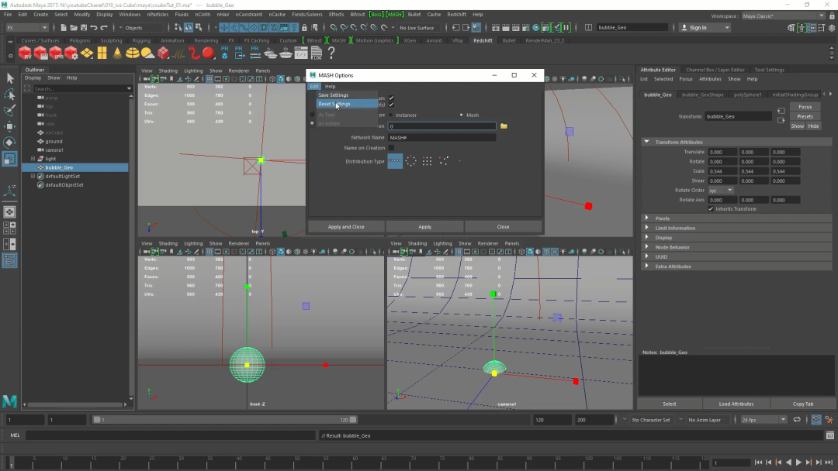
Task: Choose Reset Settings from Edit menu
Action: point(334,104)
